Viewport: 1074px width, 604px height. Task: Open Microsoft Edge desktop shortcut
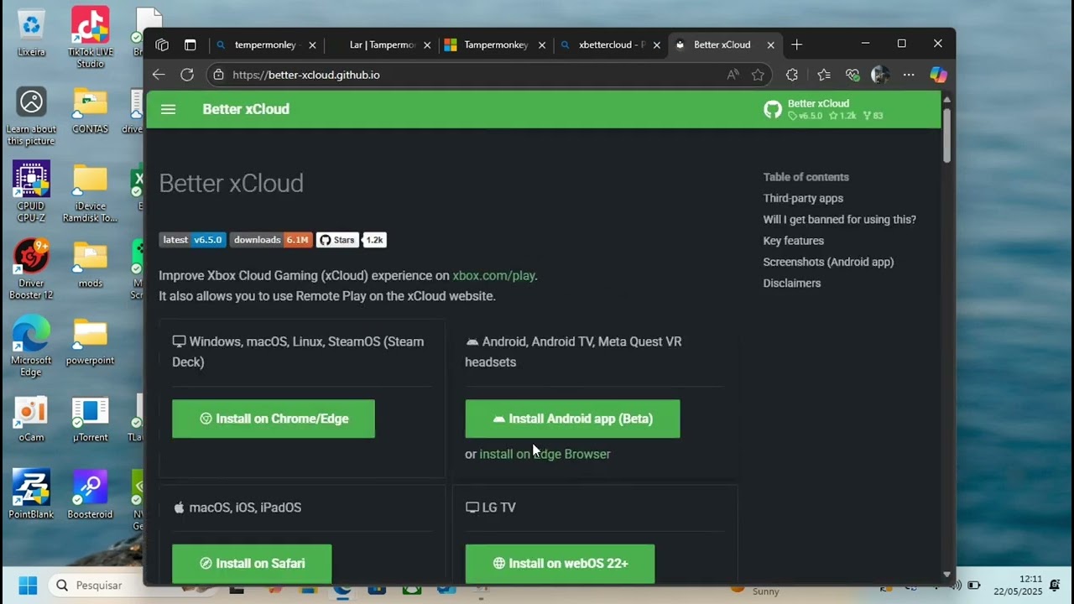[31, 346]
